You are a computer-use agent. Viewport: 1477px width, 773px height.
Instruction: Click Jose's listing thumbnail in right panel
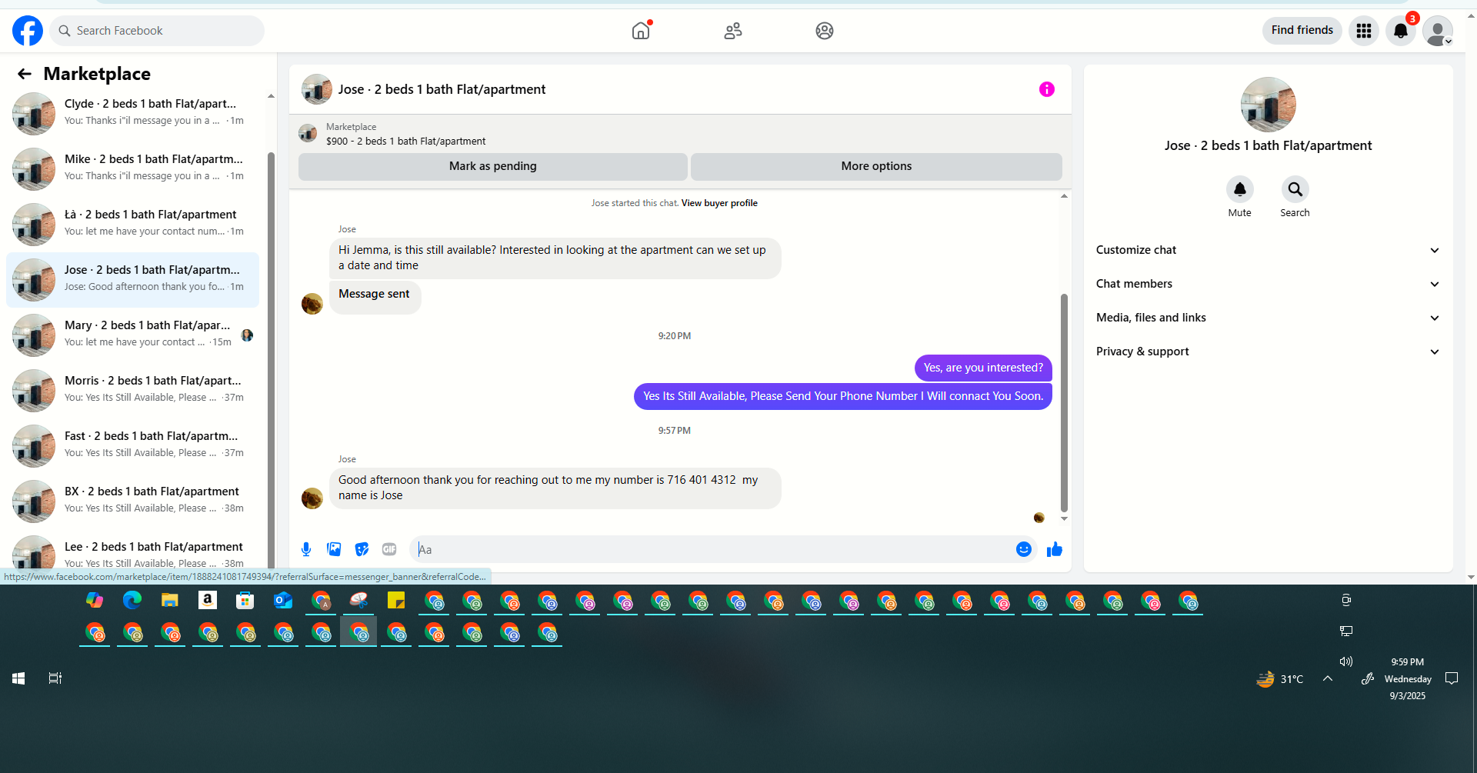tap(1269, 105)
